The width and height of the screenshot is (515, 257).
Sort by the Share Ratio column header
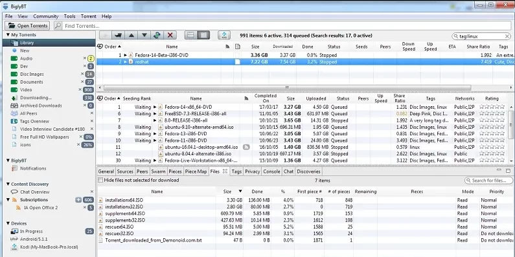(x=478, y=47)
